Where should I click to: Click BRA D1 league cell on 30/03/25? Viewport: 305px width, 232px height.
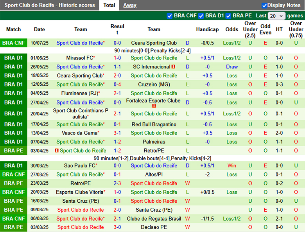click(x=14, y=165)
